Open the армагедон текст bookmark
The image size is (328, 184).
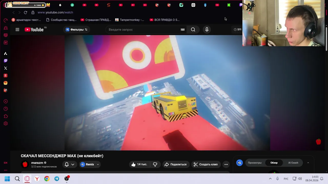[x=26, y=20]
